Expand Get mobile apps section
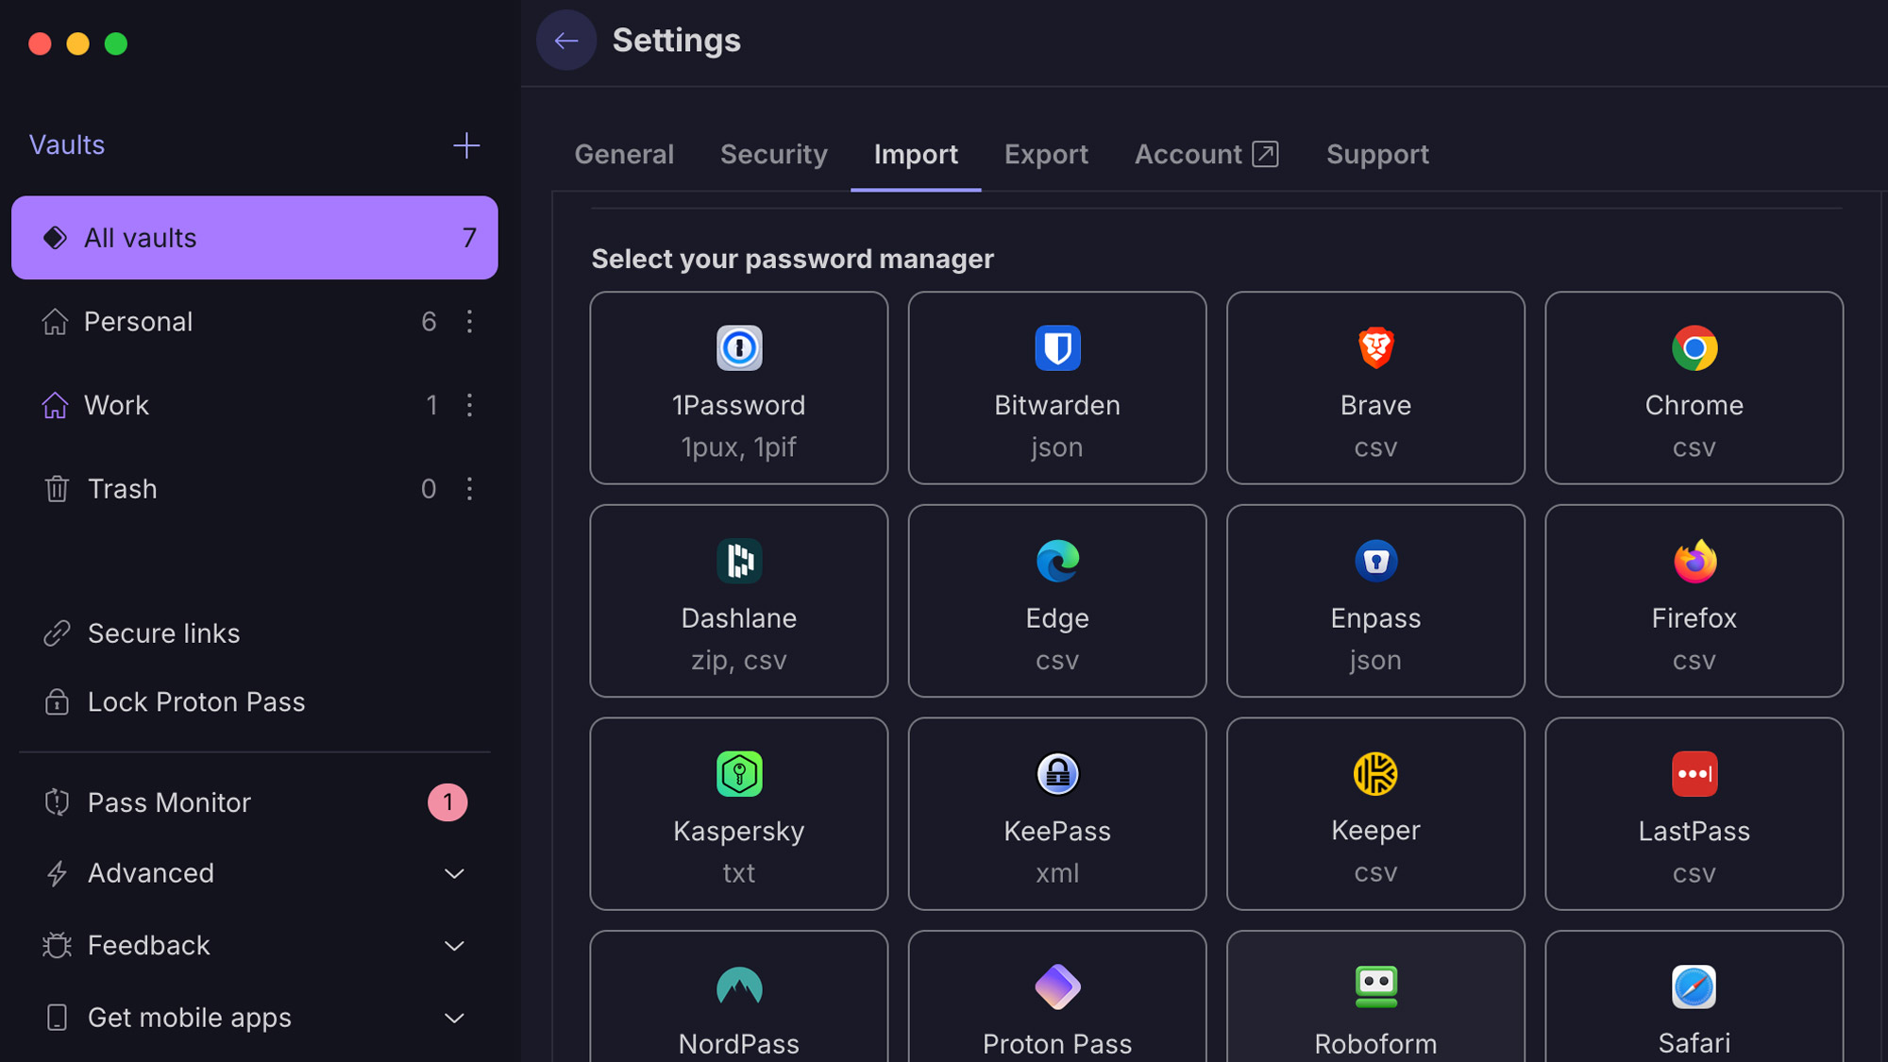Screen dimensions: 1888x1062 coord(454,1019)
